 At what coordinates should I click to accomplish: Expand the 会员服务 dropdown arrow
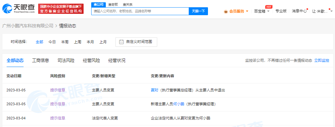point(247,11)
